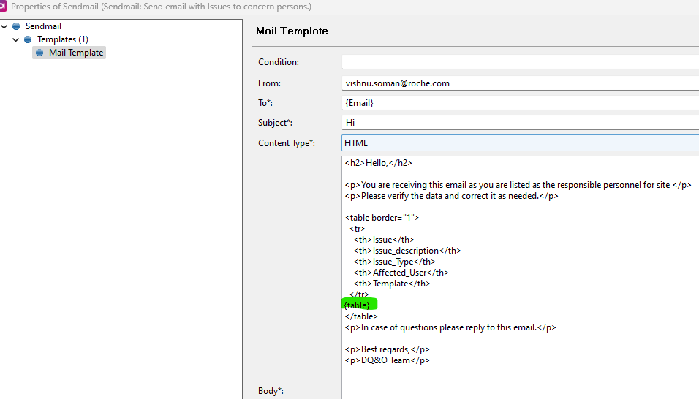The height and width of the screenshot is (399, 699).
Task: Click the <th>Issue_description</th> line
Action: pos(407,251)
